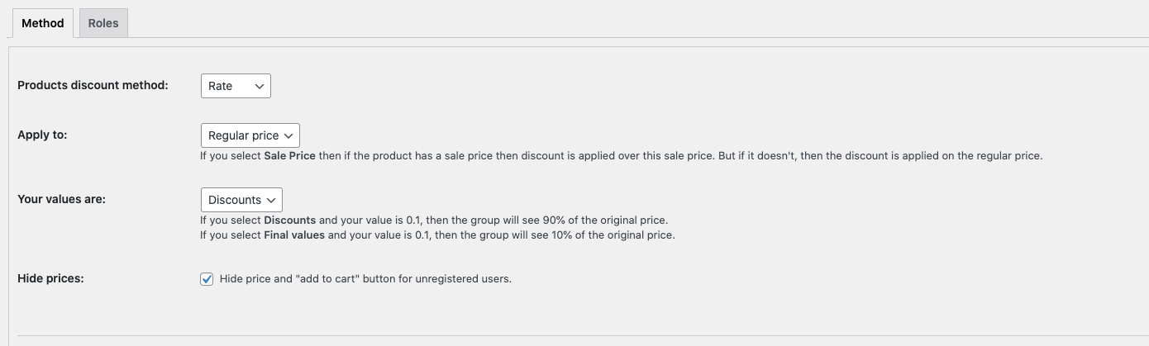1149x346 pixels.
Task: Click the 'Apply to:' field label
Action: tap(42, 135)
